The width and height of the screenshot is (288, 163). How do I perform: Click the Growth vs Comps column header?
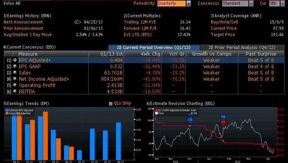[212, 54]
